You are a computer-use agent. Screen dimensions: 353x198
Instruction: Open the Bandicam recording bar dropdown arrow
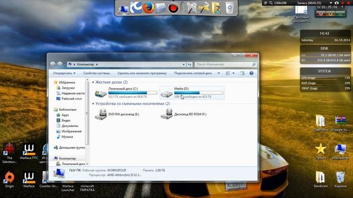coord(331,3)
